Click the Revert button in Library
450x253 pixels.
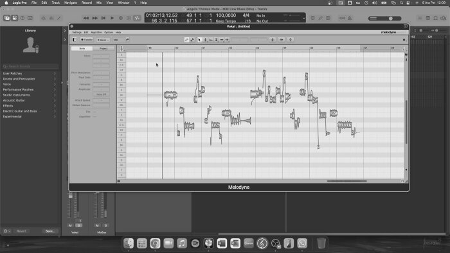click(21, 231)
